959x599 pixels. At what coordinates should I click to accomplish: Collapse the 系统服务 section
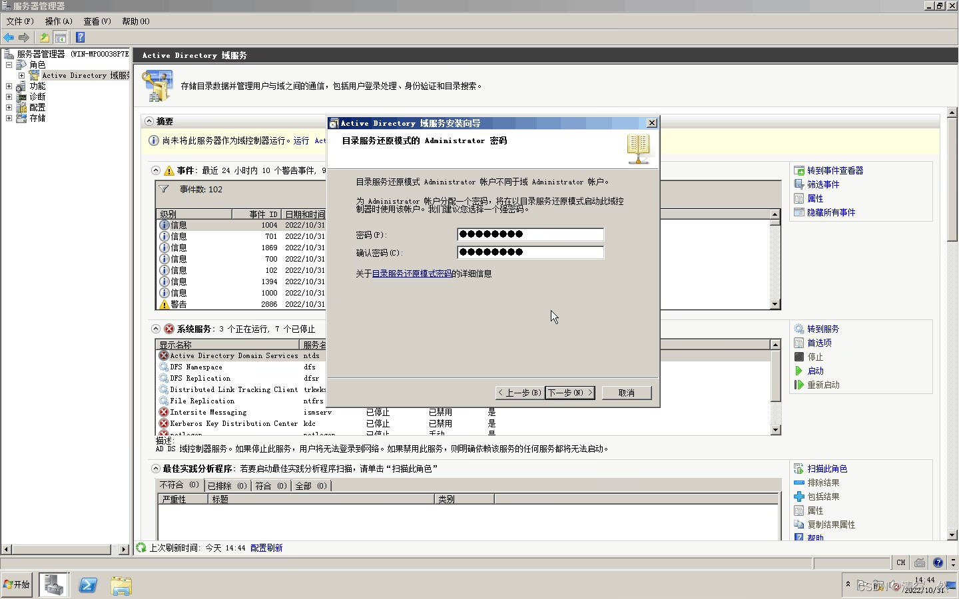tap(155, 329)
